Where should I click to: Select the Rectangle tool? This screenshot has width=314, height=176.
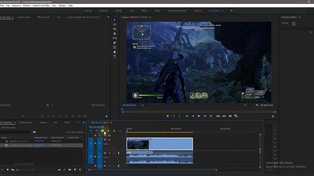pos(114,47)
